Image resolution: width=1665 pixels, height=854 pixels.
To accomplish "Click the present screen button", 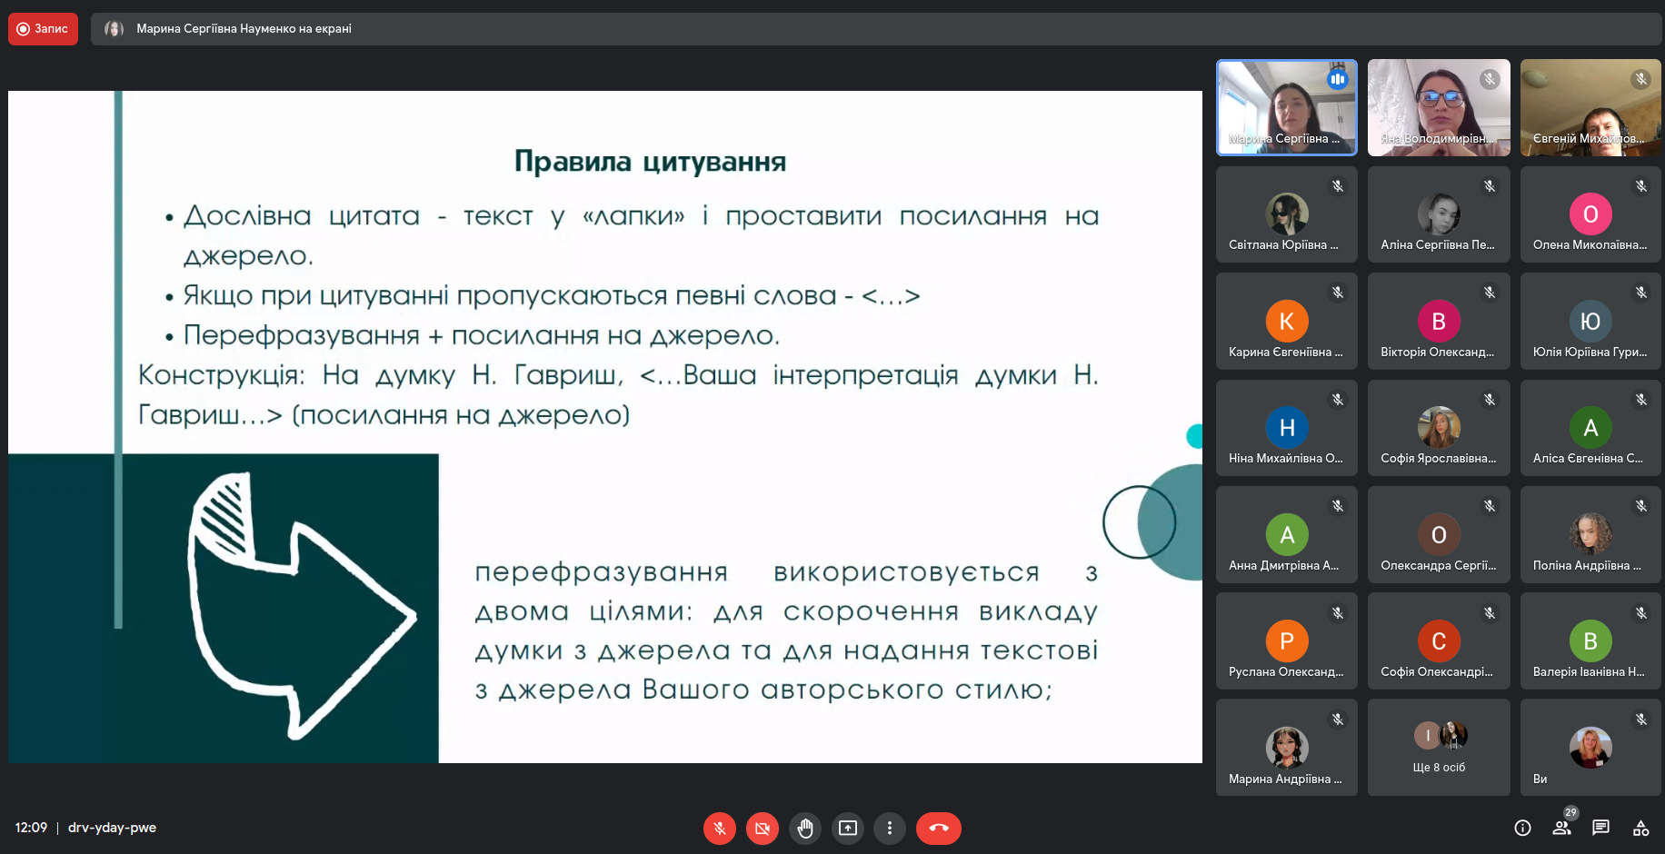I will 847,828.
